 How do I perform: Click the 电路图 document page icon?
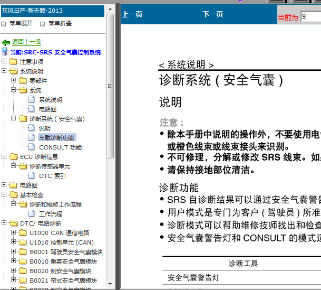31,109
